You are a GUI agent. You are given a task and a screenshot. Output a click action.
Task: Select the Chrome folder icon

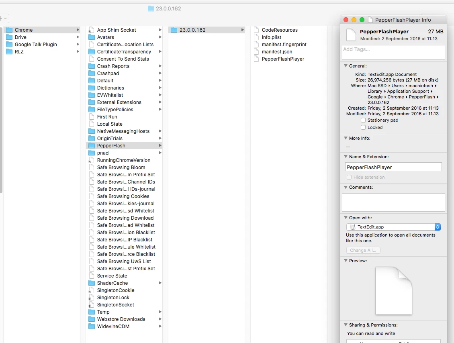pos(9,30)
